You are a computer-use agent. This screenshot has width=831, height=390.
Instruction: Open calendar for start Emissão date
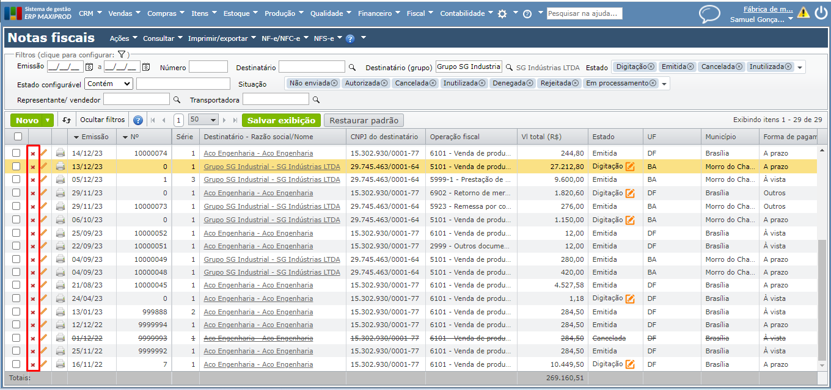click(x=89, y=67)
